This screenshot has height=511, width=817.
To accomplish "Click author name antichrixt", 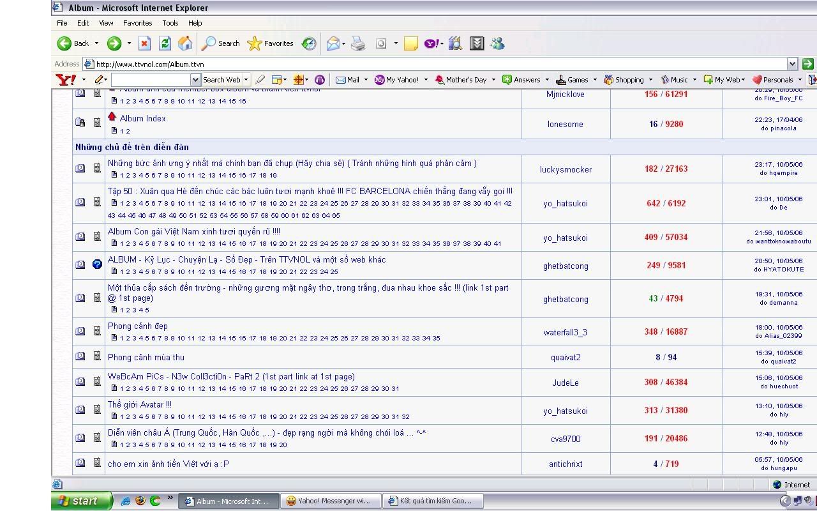I will 566,464.
